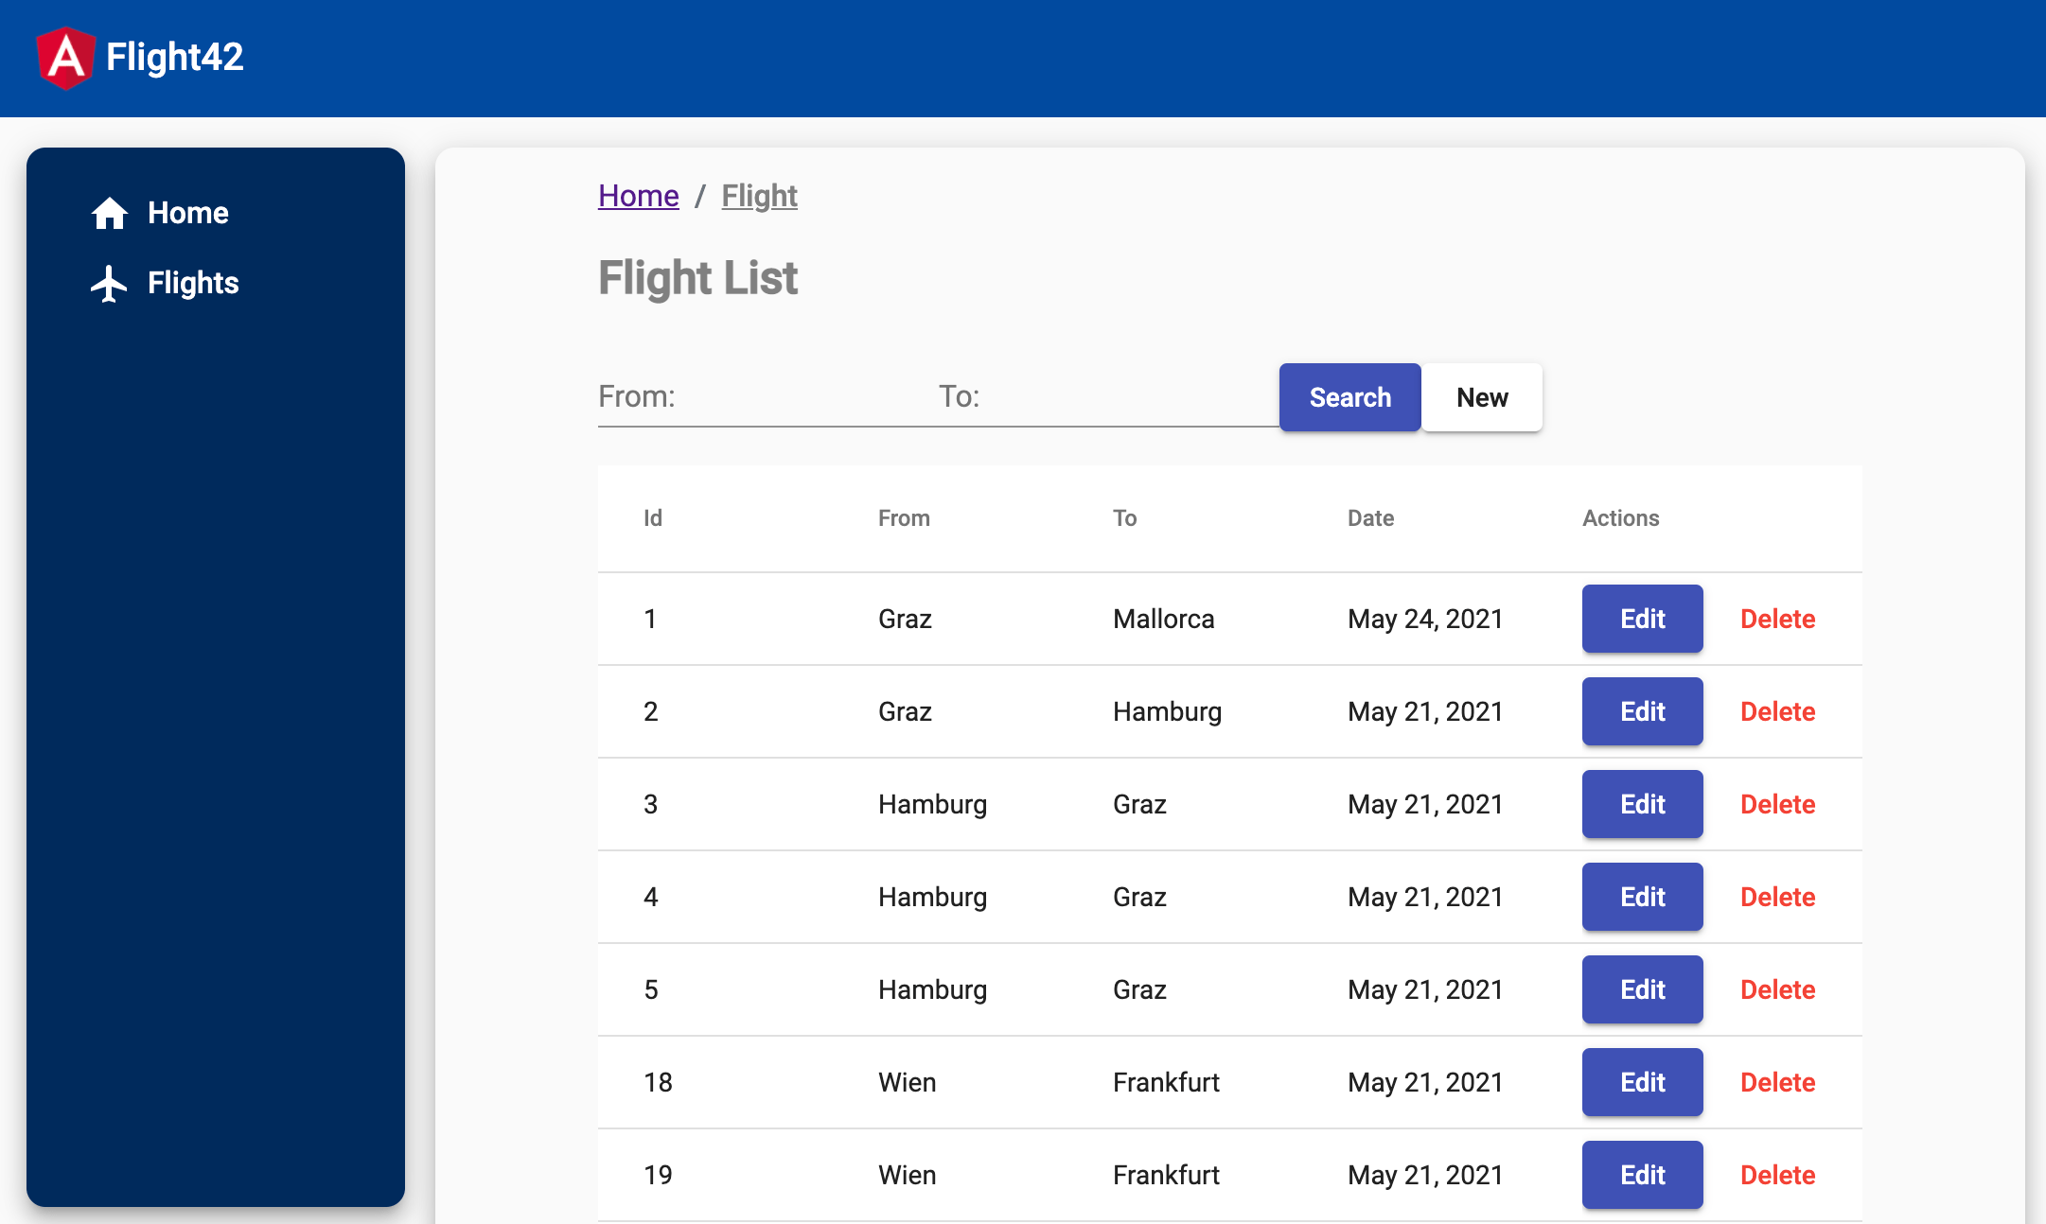The image size is (2046, 1224).
Task: Edit flight 18 from Wien to Frankfurt
Action: click(x=1642, y=1082)
